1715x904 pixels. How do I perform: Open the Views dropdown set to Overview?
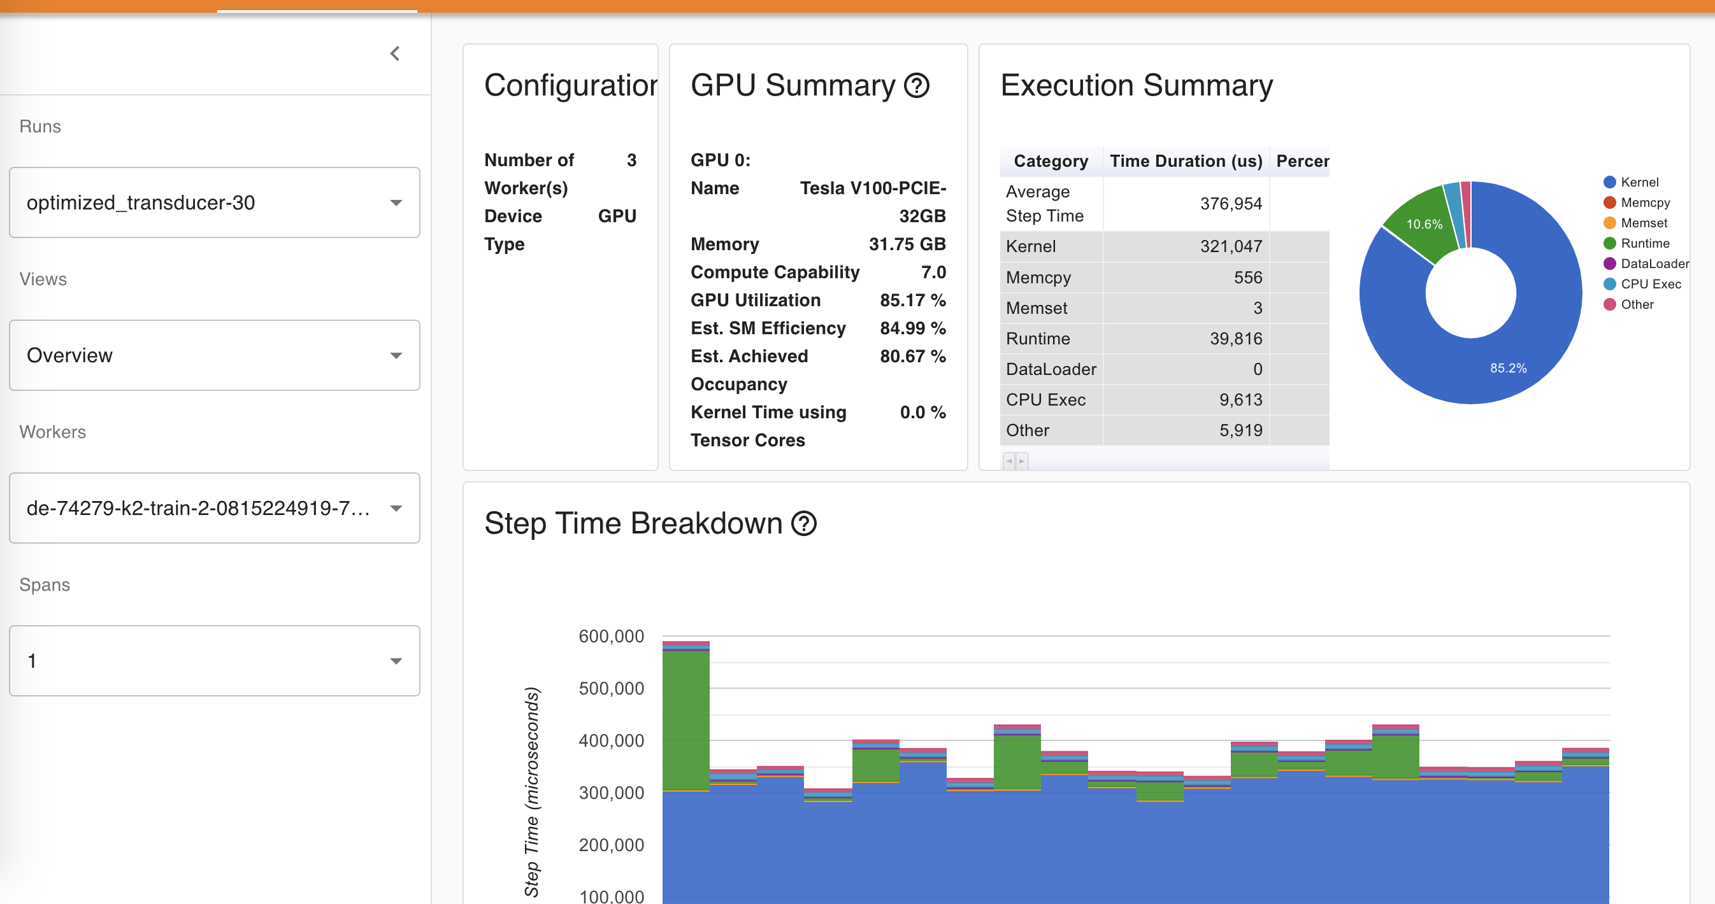[214, 355]
